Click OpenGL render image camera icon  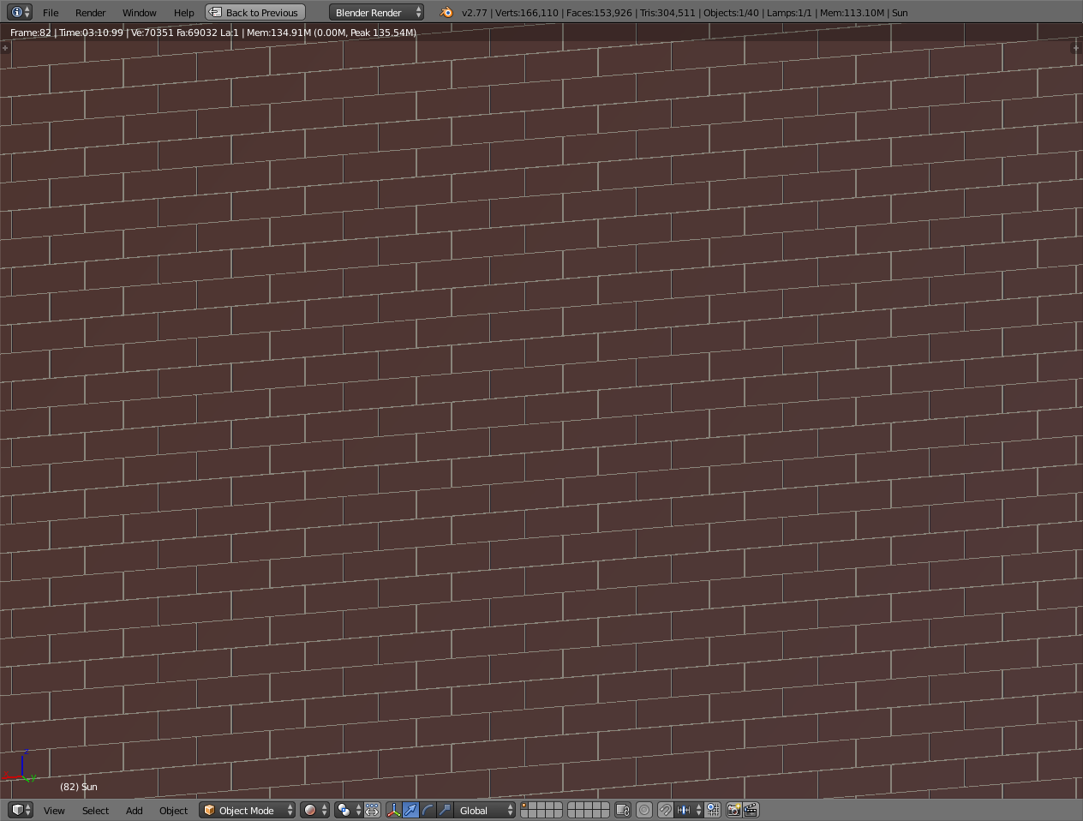tap(733, 810)
